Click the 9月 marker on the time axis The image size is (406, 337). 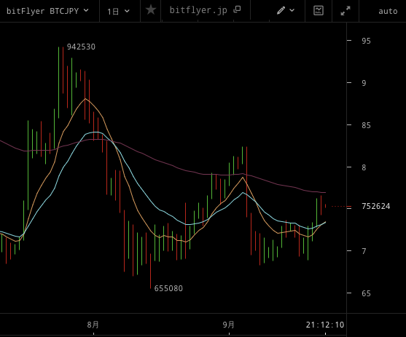(x=229, y=325)
